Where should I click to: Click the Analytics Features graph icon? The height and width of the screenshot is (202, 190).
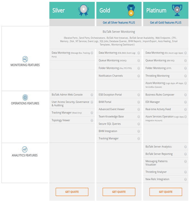coord(25,150)
